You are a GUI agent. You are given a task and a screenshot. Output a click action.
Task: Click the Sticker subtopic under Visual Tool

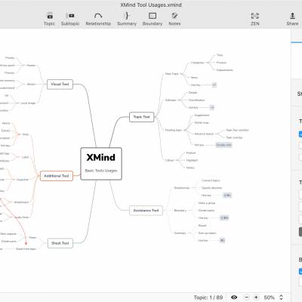click(31, 85)
